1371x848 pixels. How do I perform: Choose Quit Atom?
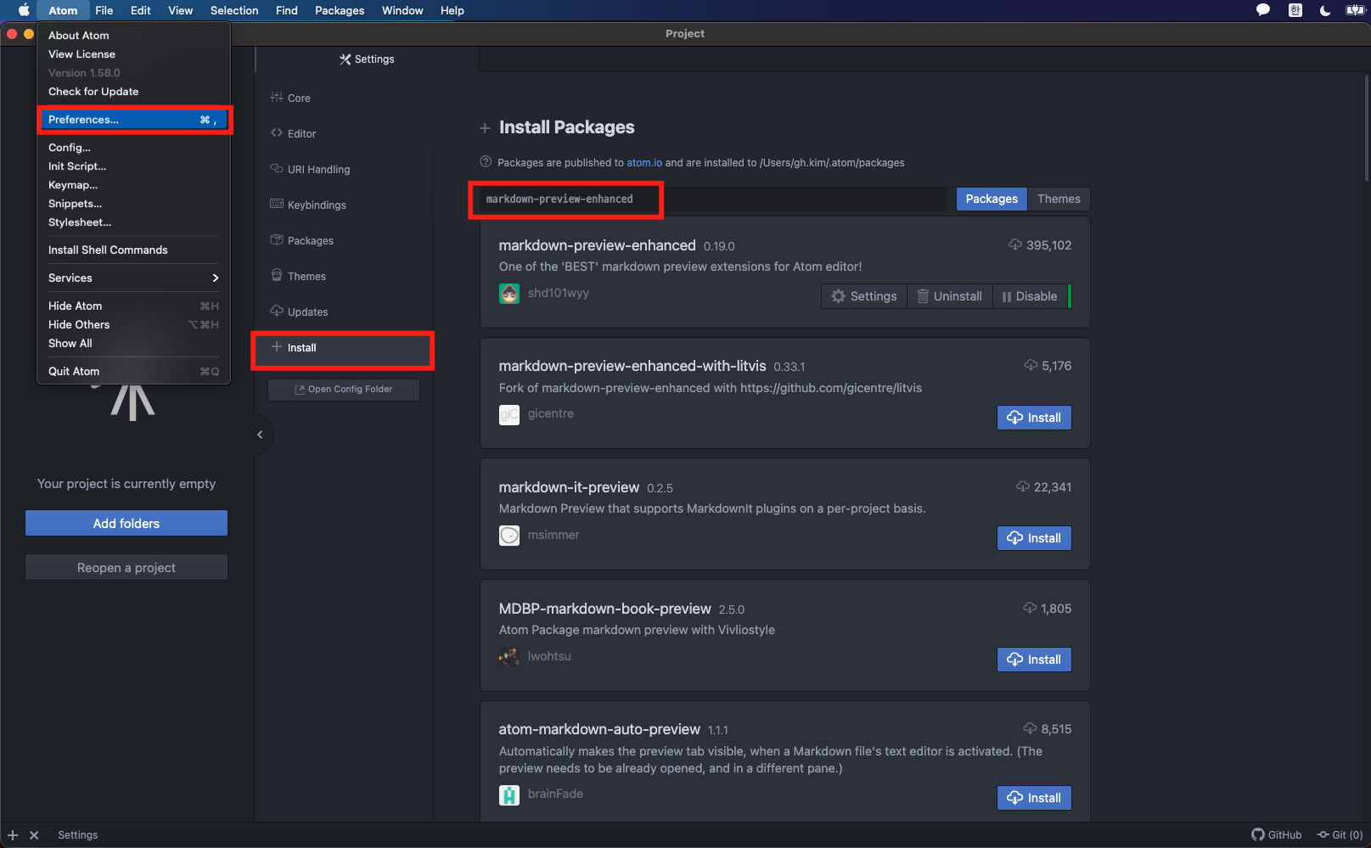coord(133,371)
